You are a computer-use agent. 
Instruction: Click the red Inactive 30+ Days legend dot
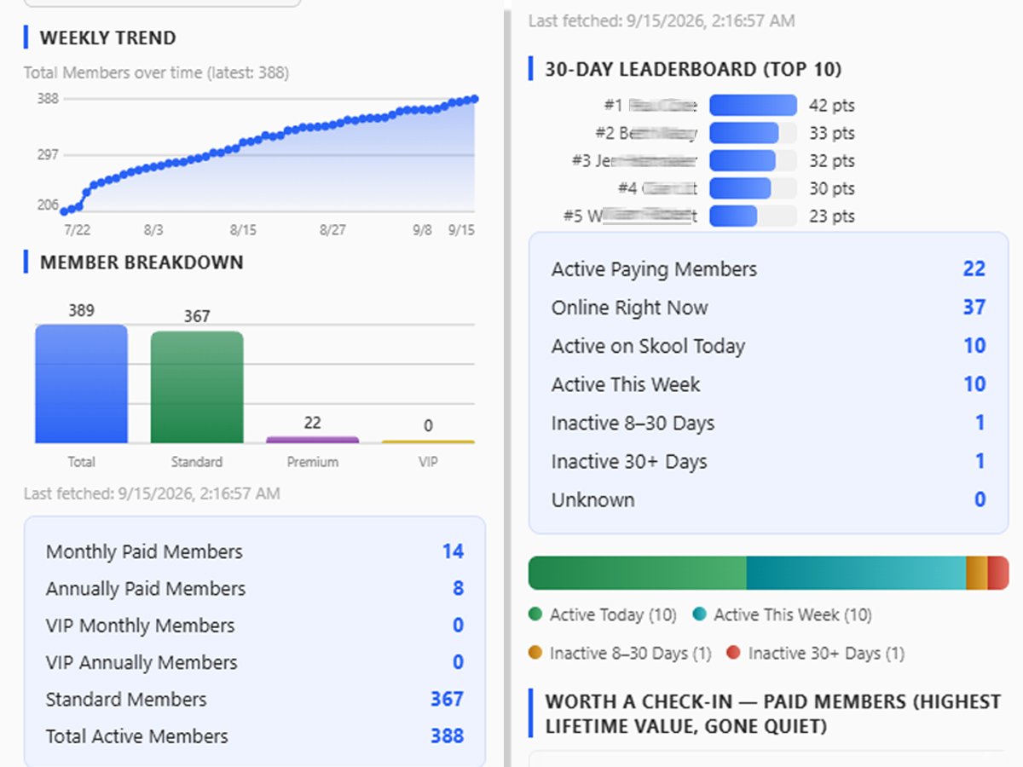(x=733, y=653)
